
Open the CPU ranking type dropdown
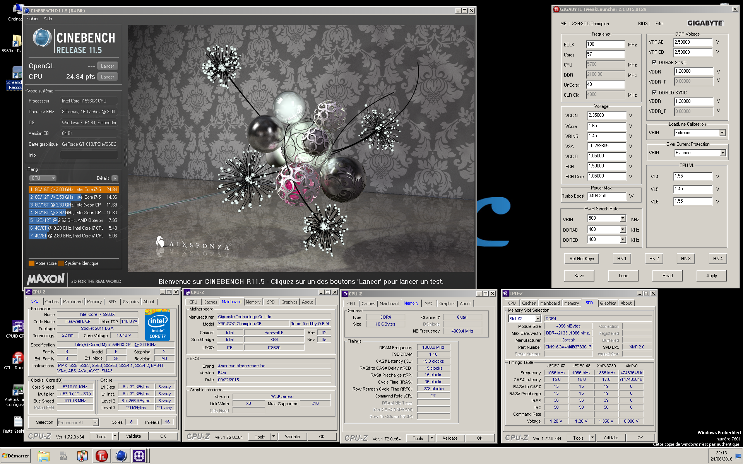(43, 178)
